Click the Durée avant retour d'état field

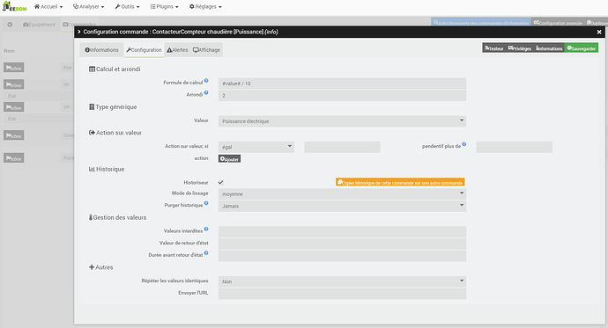click(342, 256)
